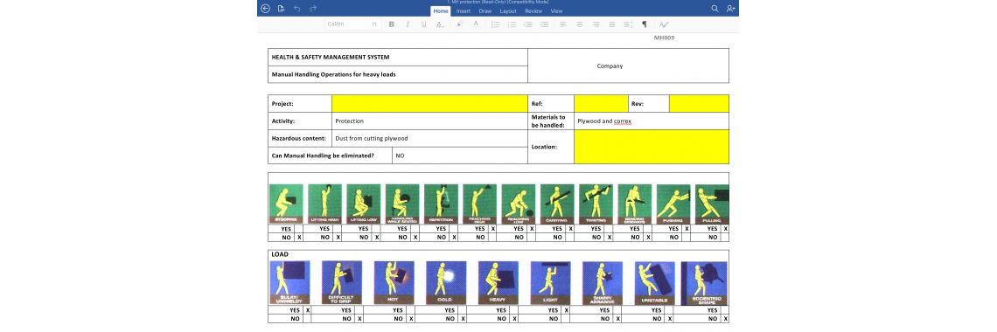Apply bulleted list formatting
The image size is (997, 332).
click(495, 24)
